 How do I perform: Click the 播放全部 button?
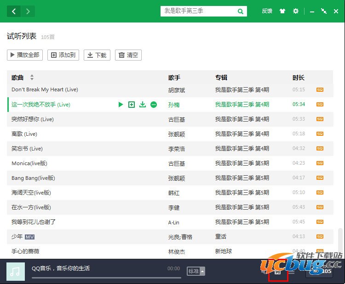click(25, 55)
